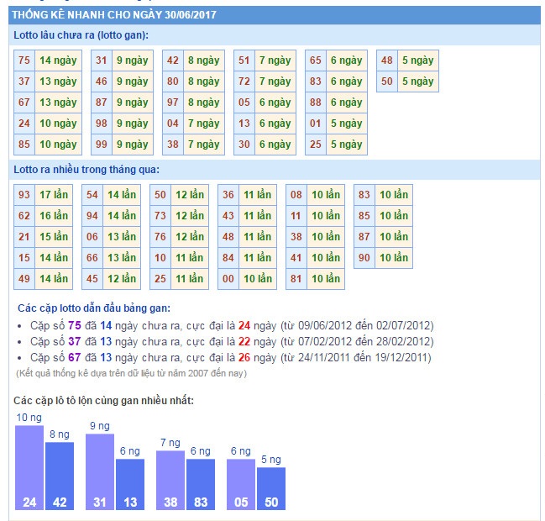The image size is (545, 521).
Task: Select lotto number 75 in gan table
Action: pos(24,61)
